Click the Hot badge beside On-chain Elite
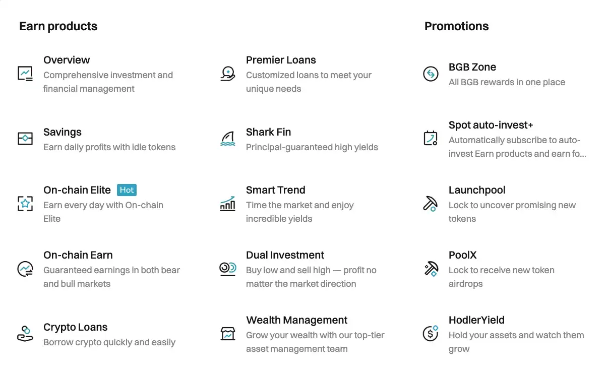This screenshot has width=608, height=373. 127,190
